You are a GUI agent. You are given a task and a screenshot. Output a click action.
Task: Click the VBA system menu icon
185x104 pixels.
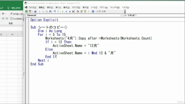click(26, 8)
